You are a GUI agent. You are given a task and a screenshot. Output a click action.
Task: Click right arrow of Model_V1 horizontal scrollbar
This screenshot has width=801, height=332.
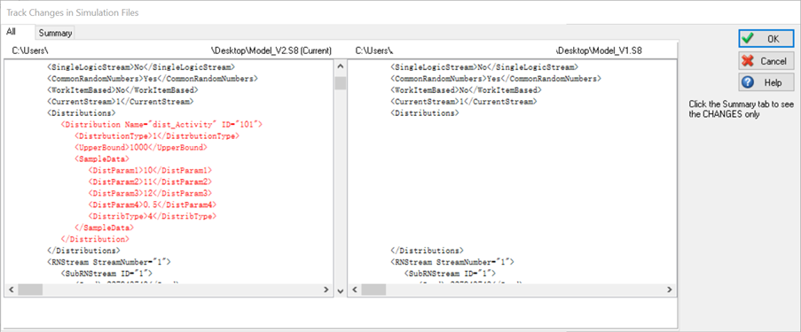point(670,290)
